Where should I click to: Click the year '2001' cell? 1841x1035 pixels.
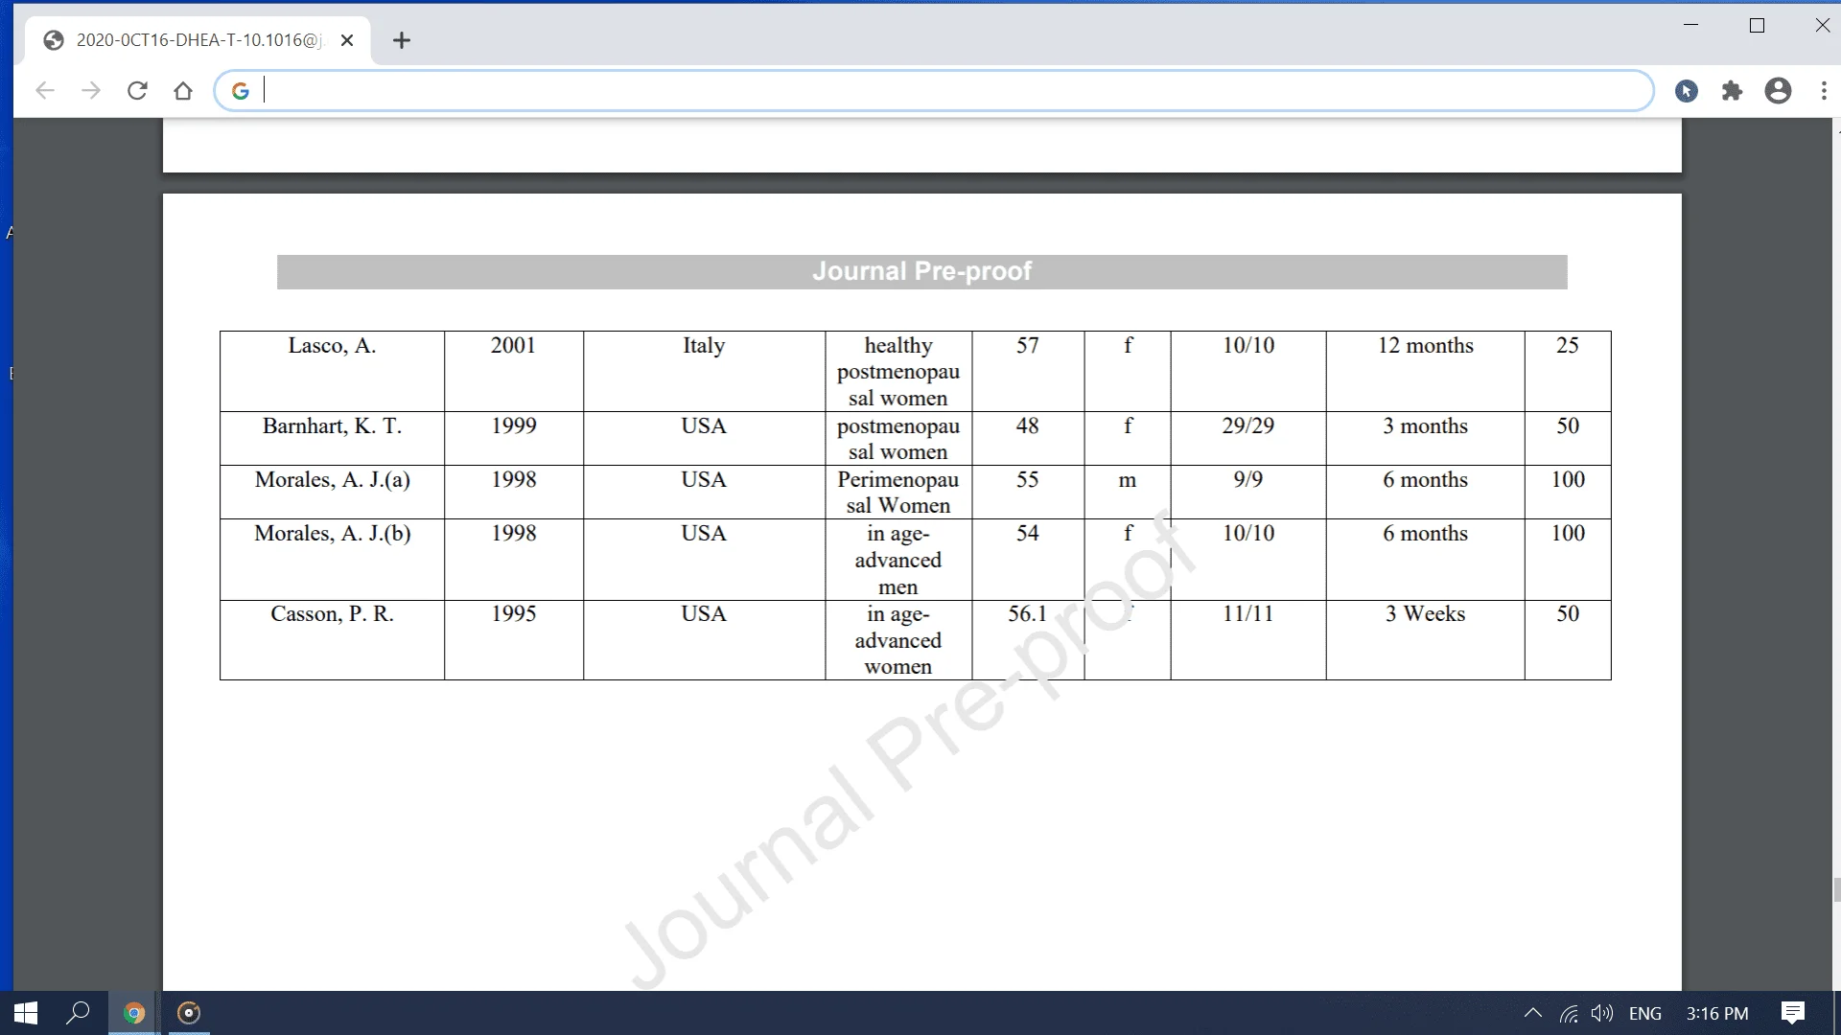pyautogui.click(x=513, y=372)
